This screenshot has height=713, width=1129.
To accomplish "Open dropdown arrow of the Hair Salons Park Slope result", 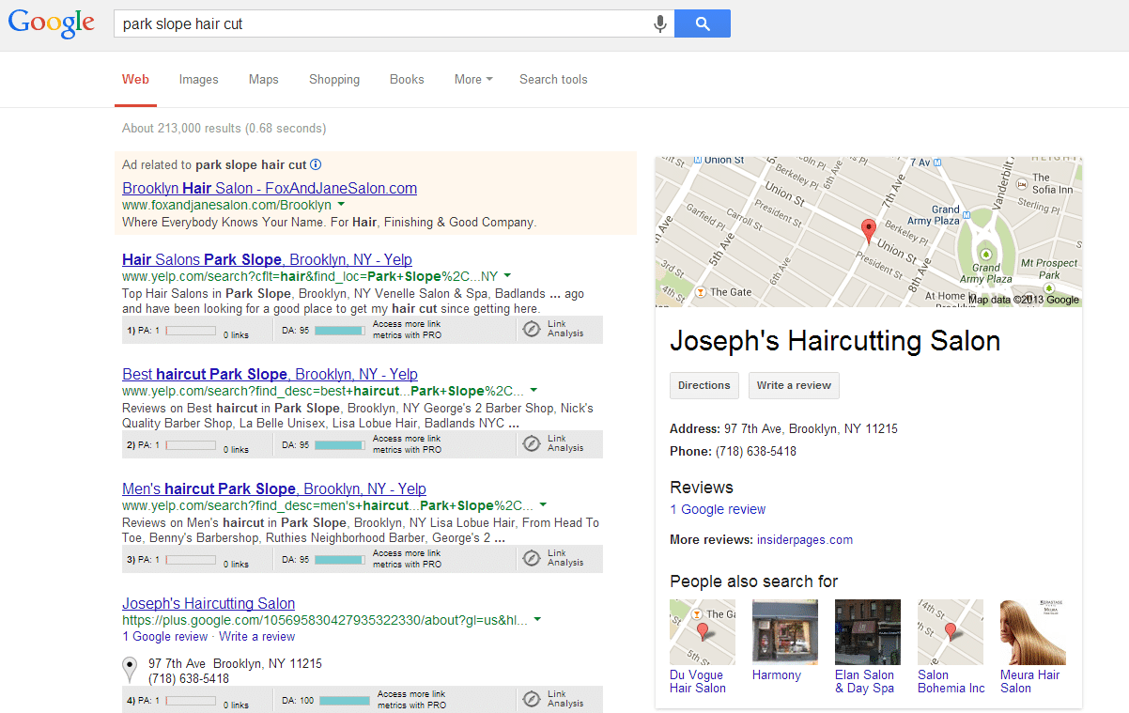I will [507, 276].
